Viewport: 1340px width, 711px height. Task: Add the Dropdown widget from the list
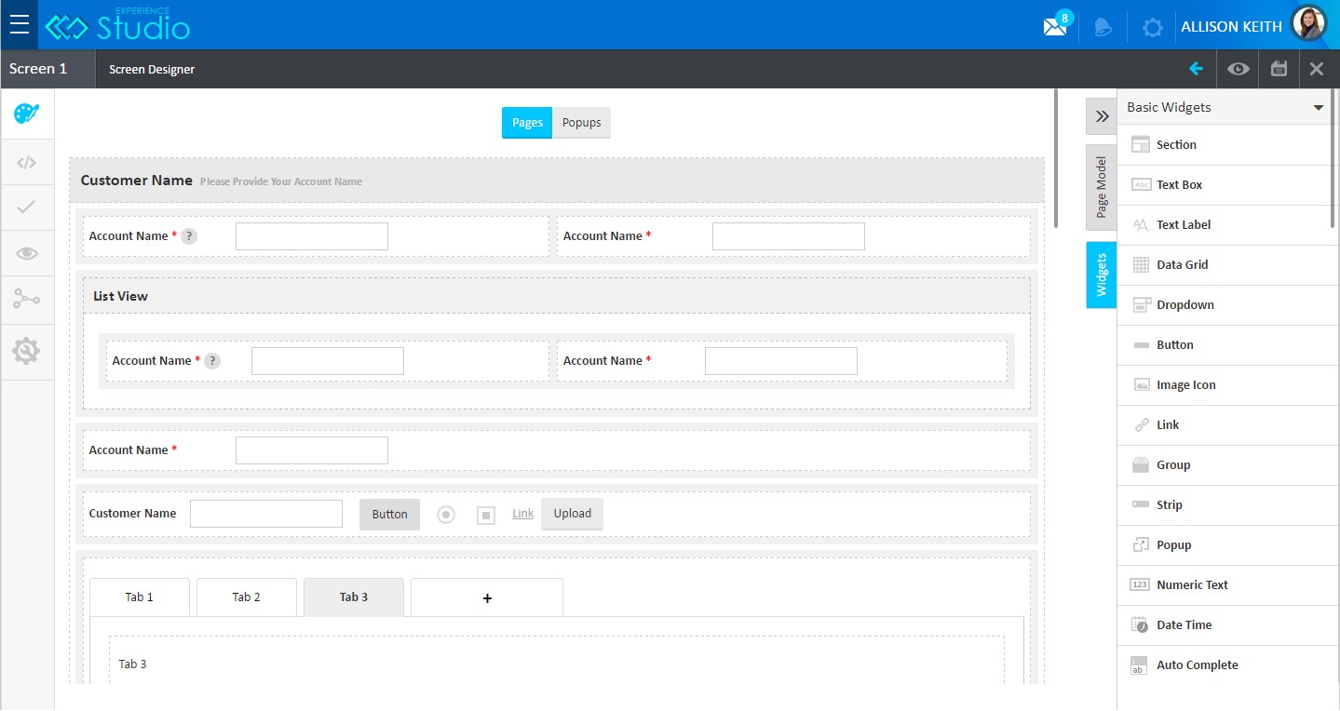(x=1184, y=305)
